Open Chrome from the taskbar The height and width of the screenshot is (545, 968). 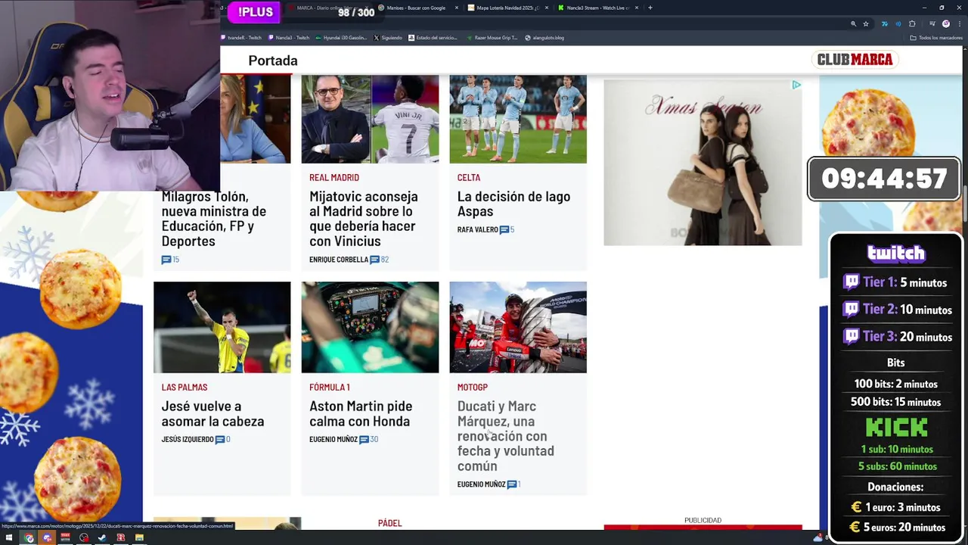pyautogui.click(x=29, y=538)
